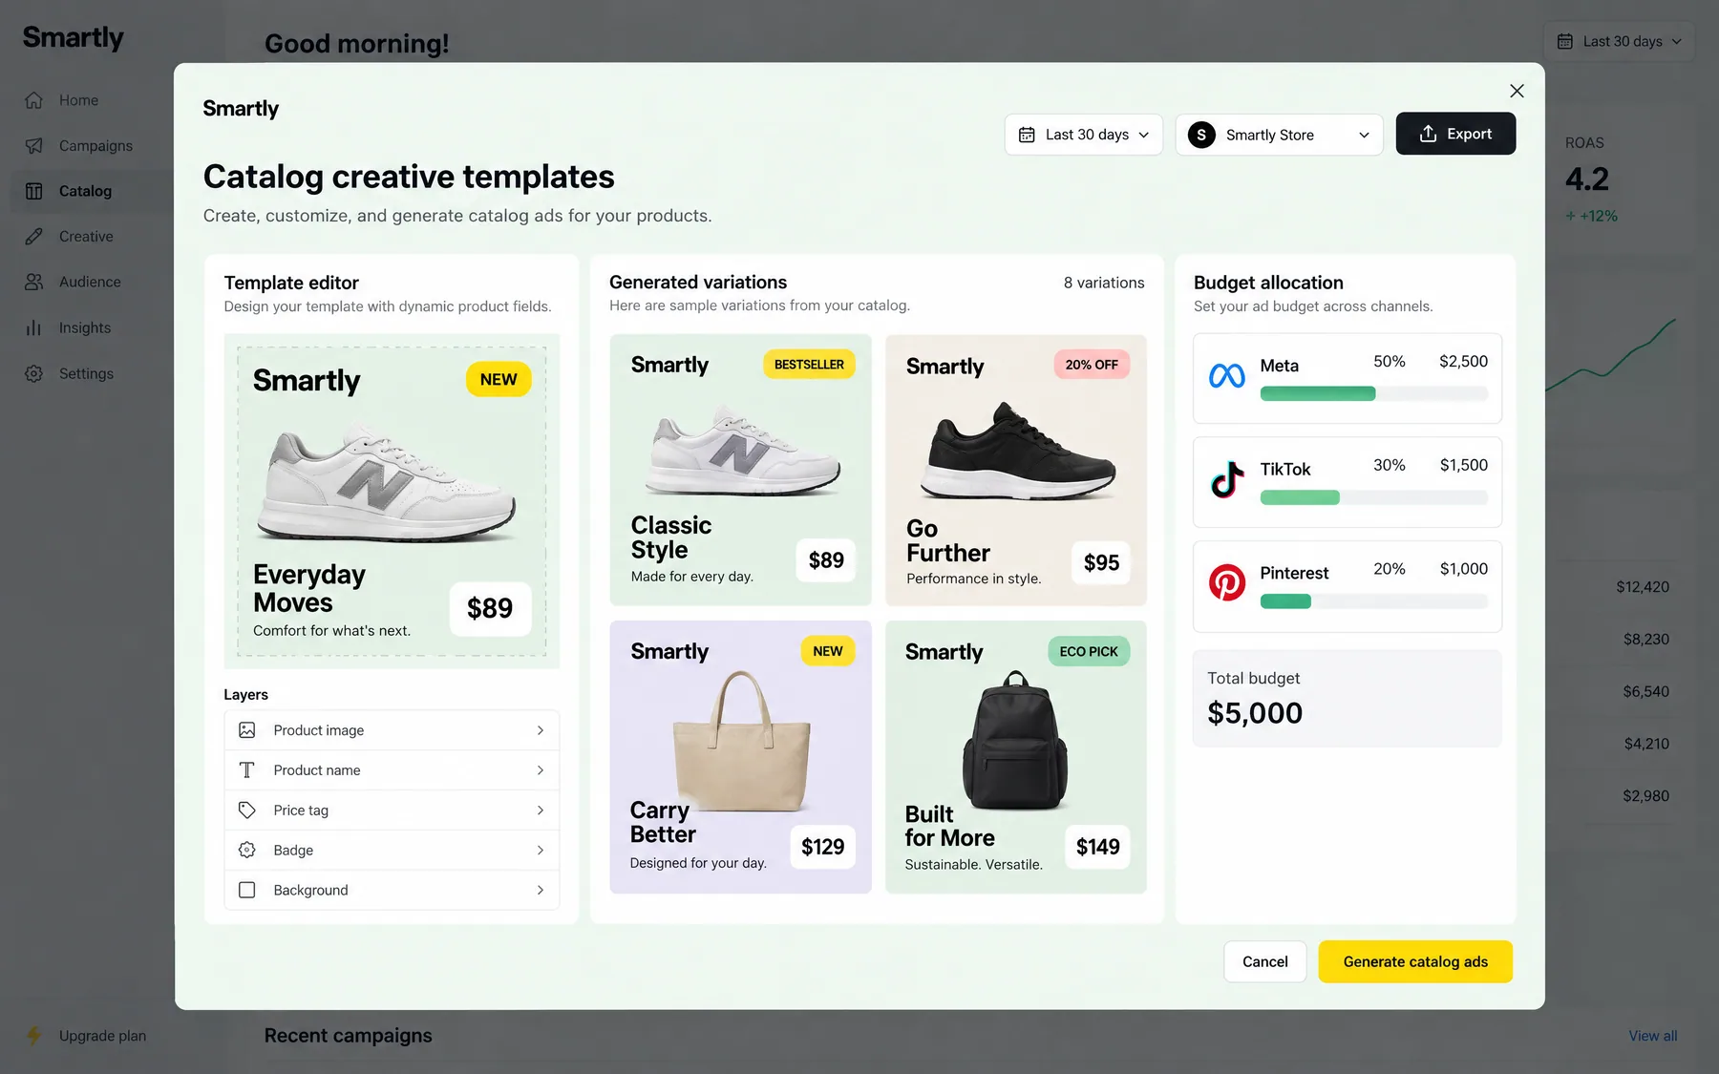Click Generate catalog ads
The width and height of the screenshot is (1719, 1074).
pyautogui.click(x=1415, y=961)
